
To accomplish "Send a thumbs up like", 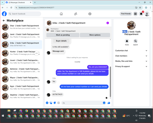I will tap(109, 103).
